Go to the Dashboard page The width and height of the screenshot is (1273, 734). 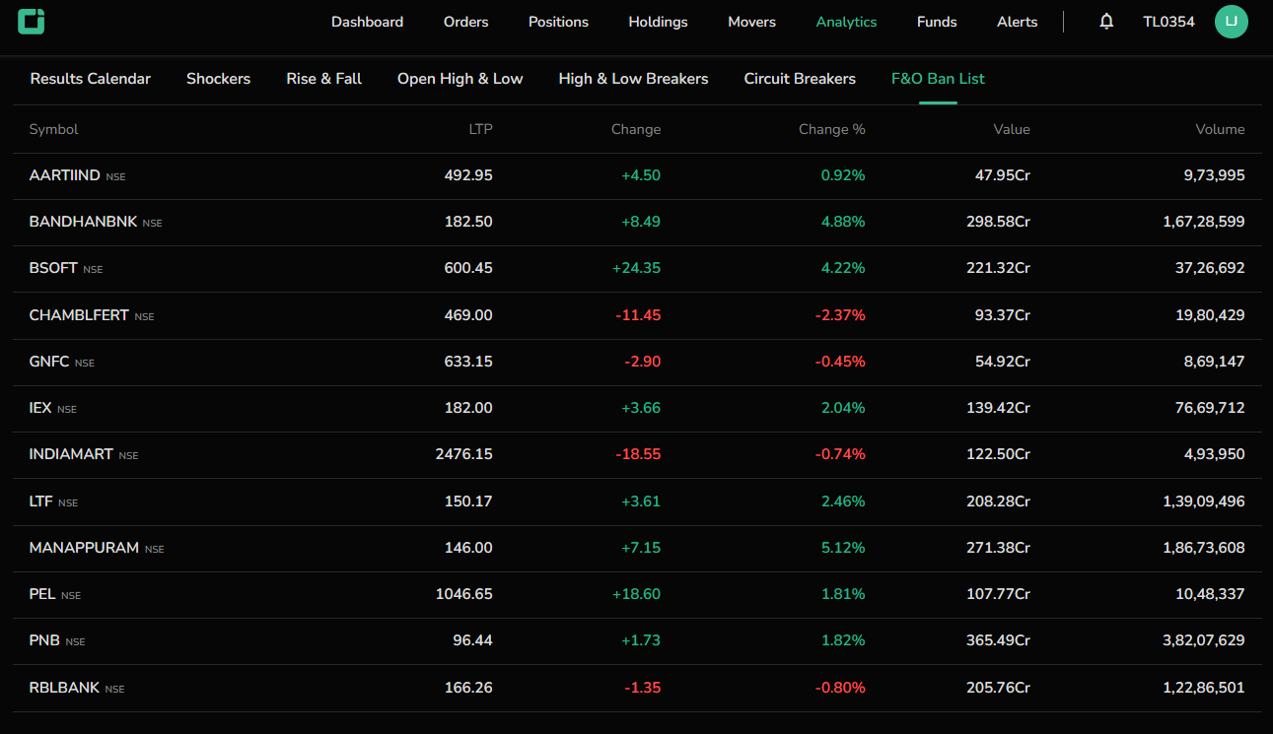(367, 22)
